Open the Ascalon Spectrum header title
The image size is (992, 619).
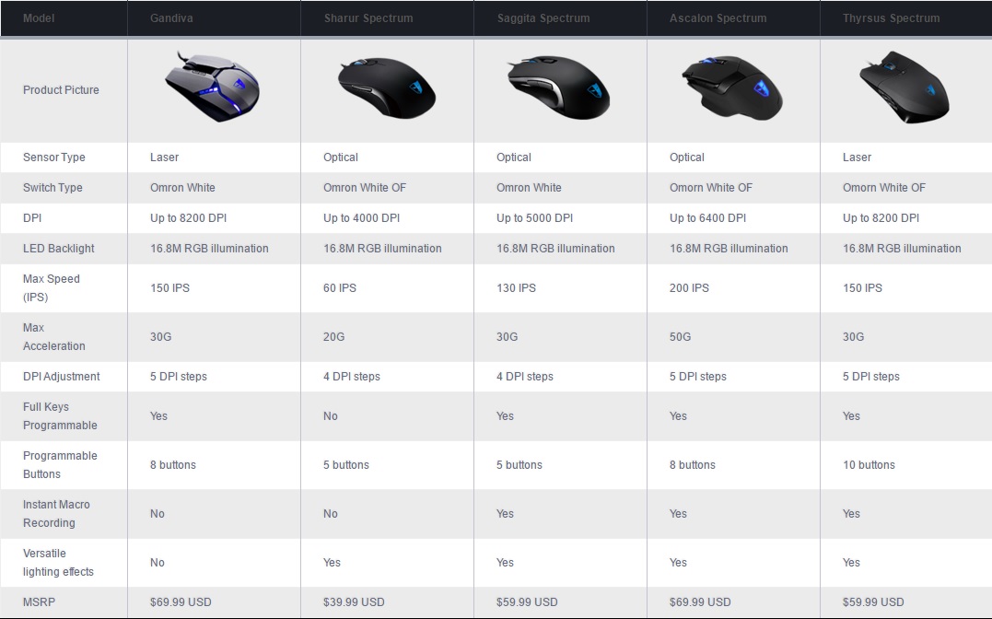718,18
